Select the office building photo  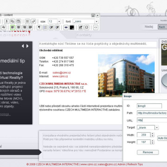pos(126,76)
